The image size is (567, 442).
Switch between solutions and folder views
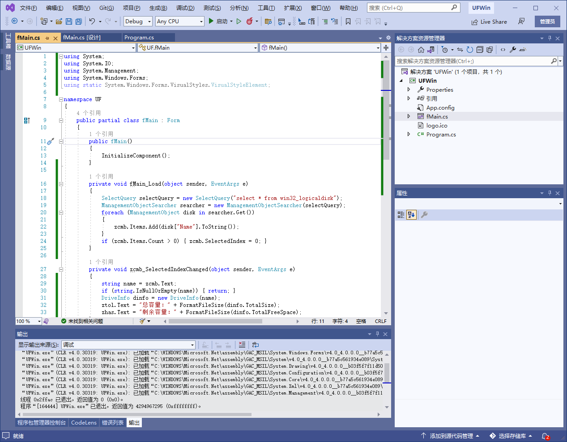pyautogui.click(x=431, y=50)
